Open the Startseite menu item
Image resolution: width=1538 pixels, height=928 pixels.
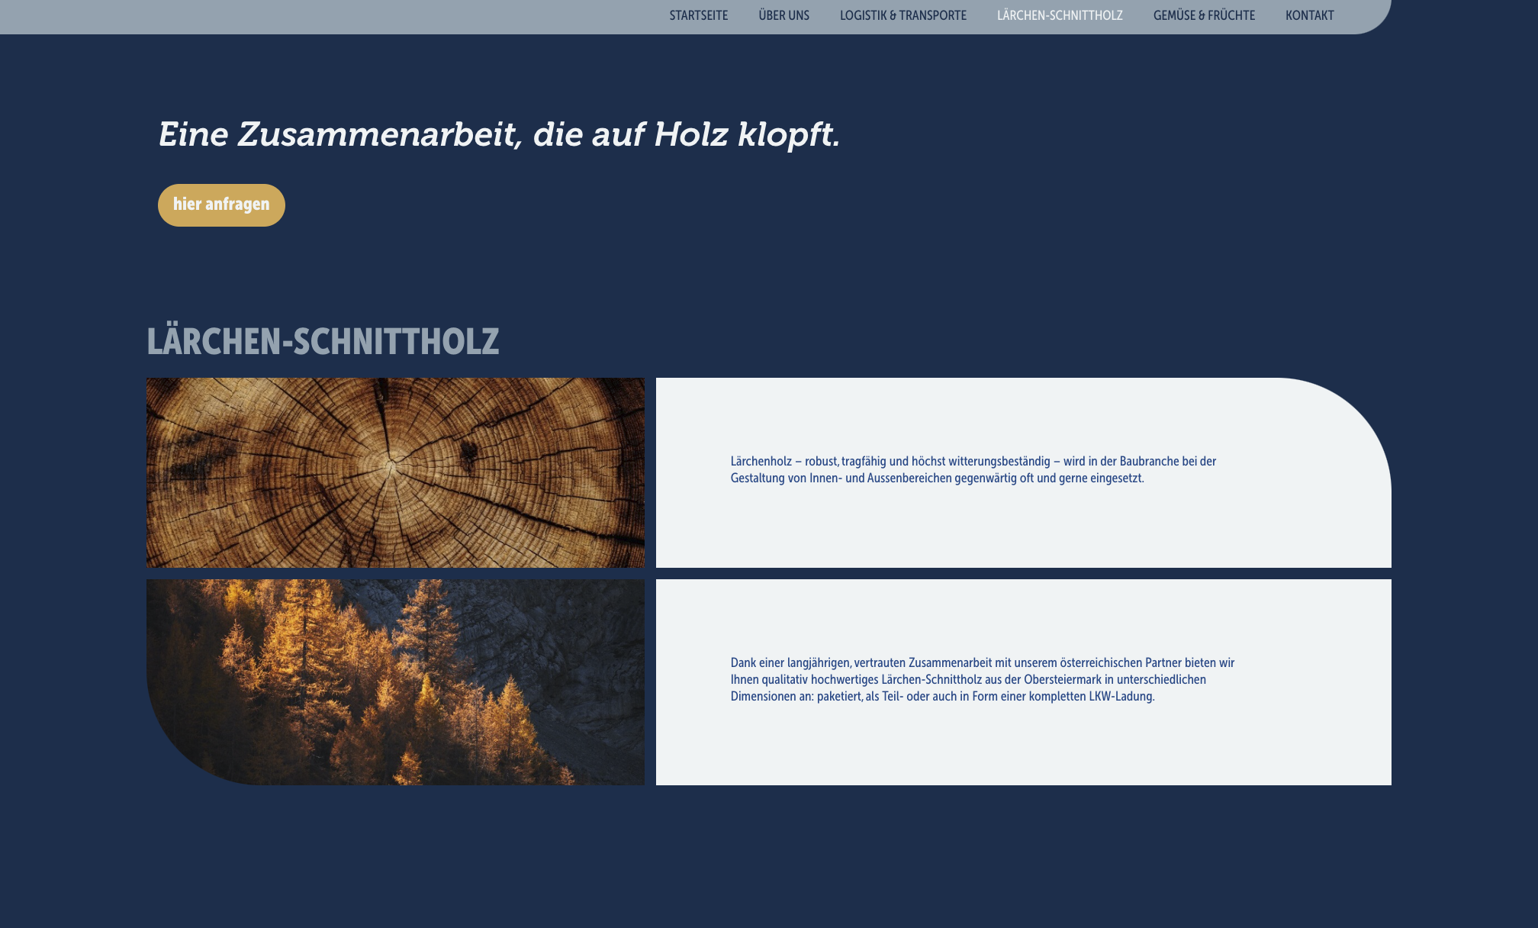[x=698, y=15]
